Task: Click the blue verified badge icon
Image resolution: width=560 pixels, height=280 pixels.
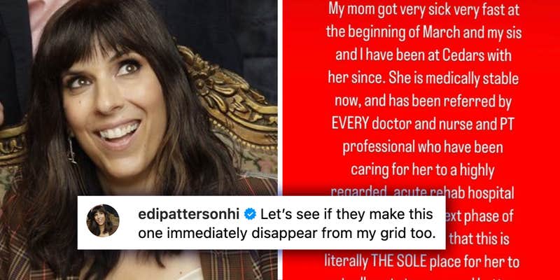Action: (x=250, y=214)
